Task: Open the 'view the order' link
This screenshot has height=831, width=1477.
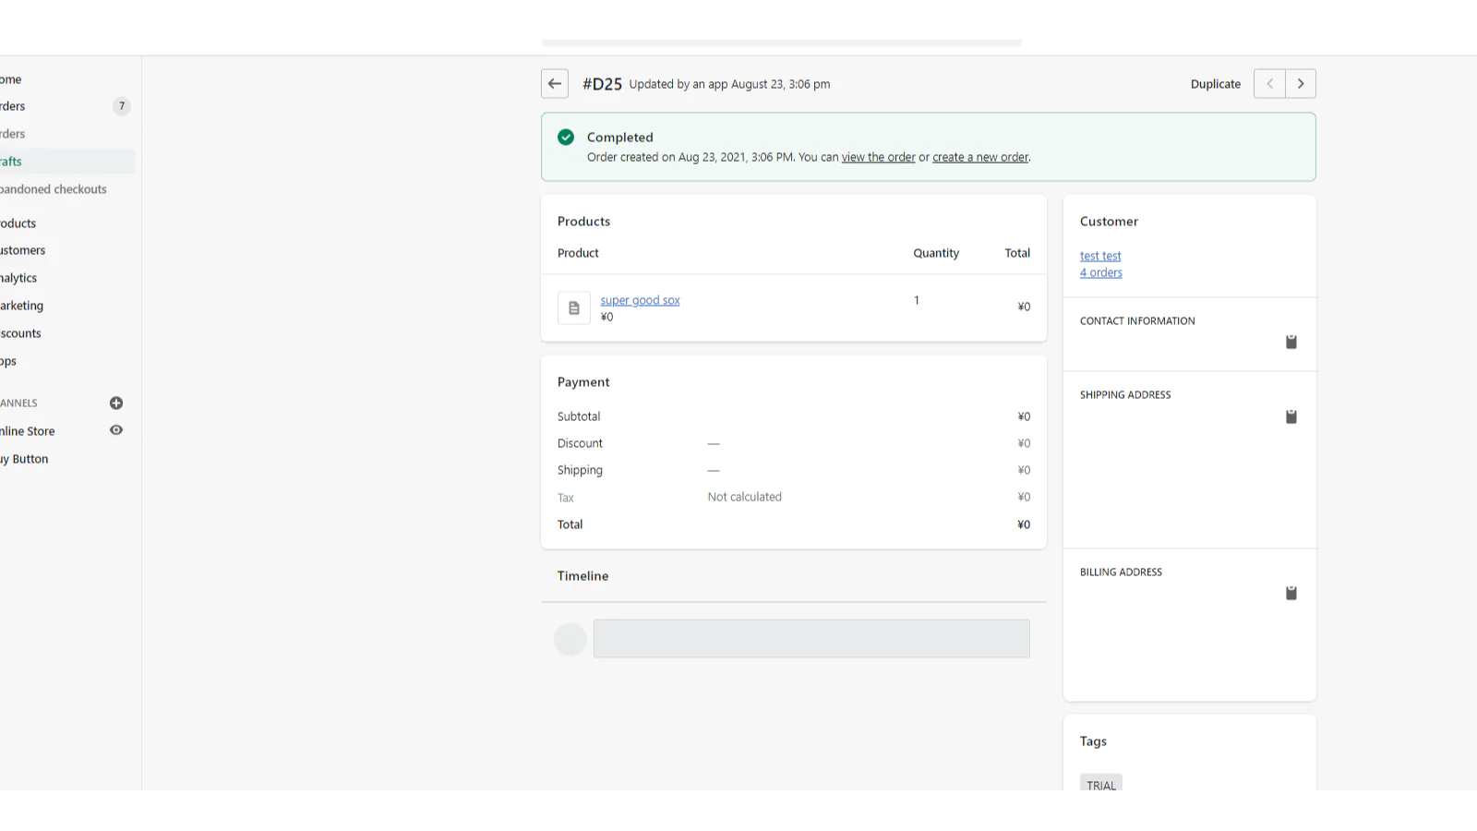Action: pos(878,158)
